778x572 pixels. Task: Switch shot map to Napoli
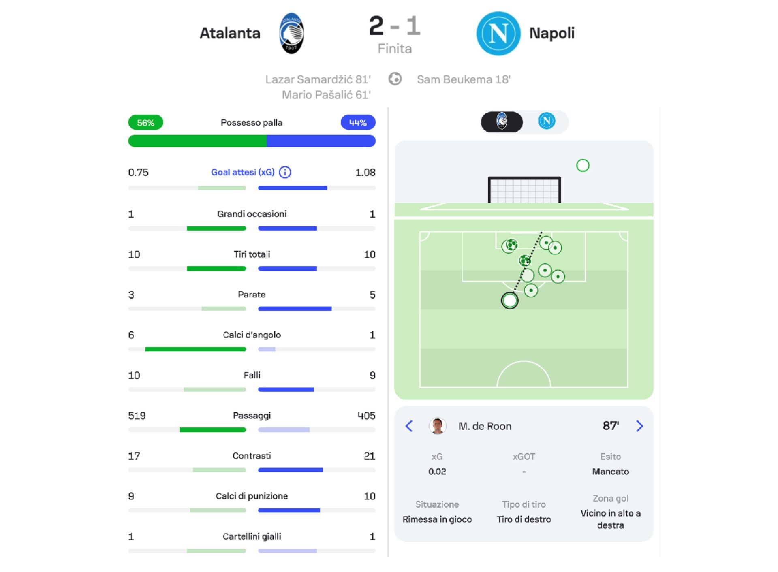point(546,122)
